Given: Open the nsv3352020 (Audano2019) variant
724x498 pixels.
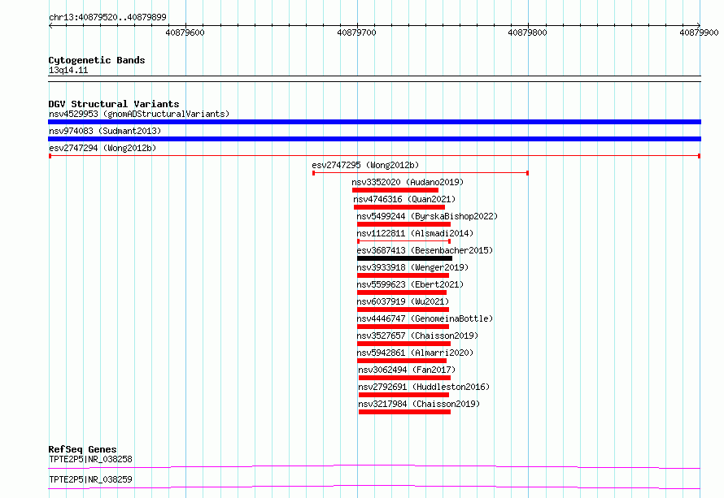Looking at the screenshot, I should (408, 182).
